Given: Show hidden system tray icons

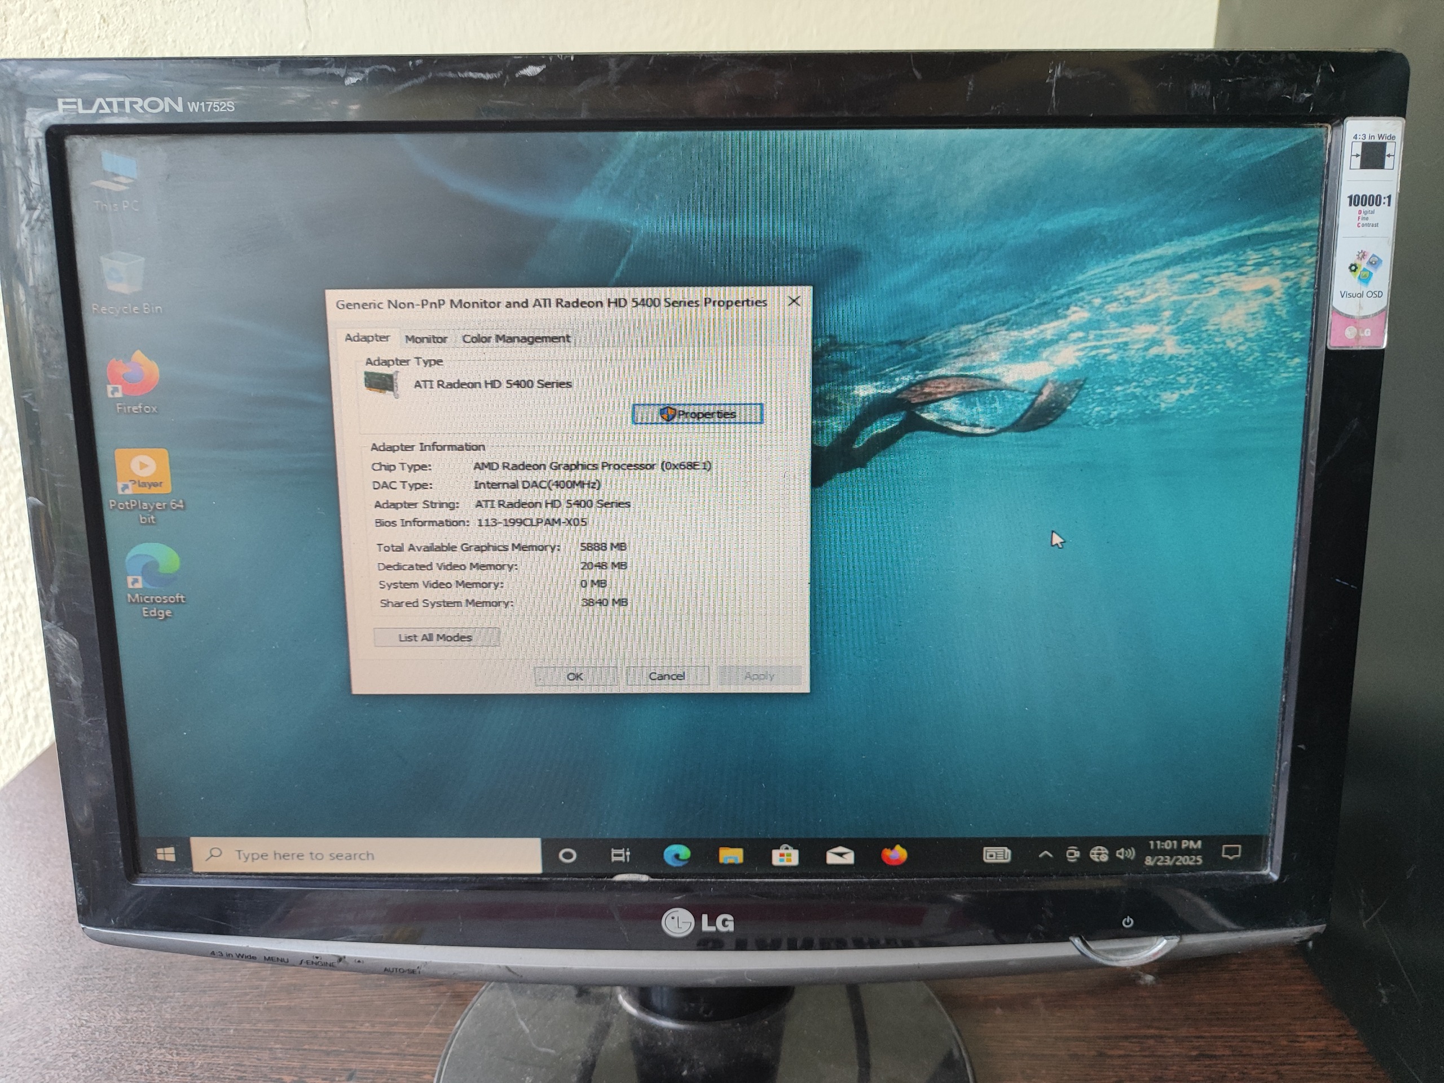Looking at the screenshot, I should click(x=1045, y=854).
